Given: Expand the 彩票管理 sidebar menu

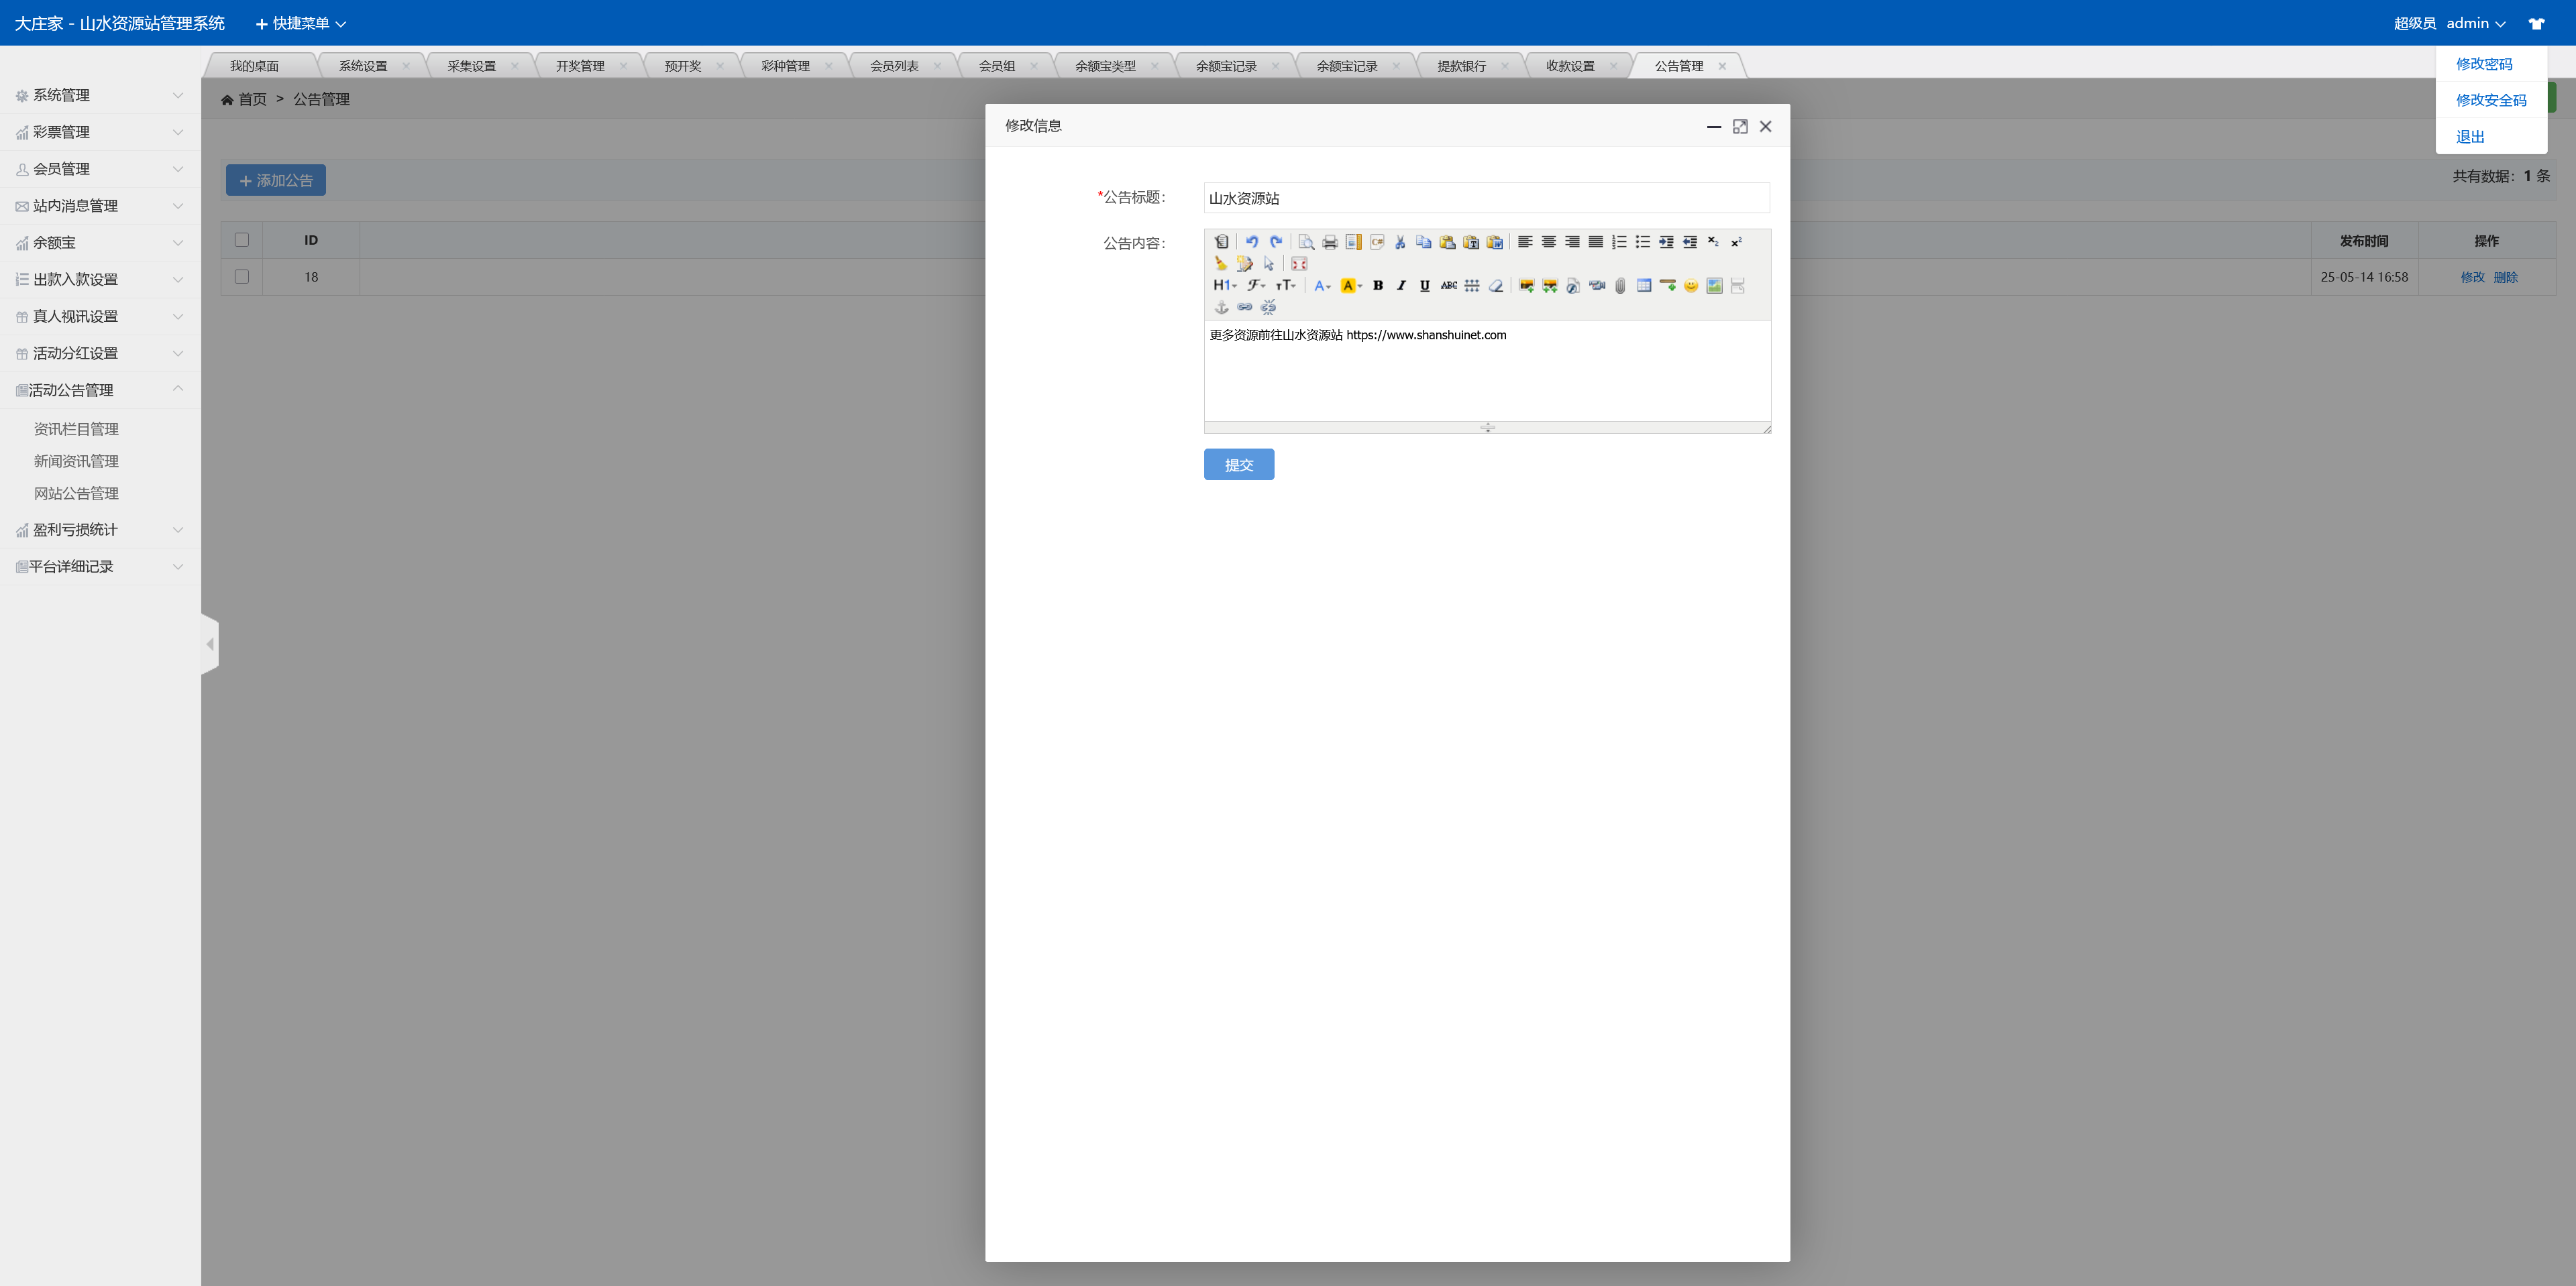Looking at the screenshot, I should pos(100,132).
